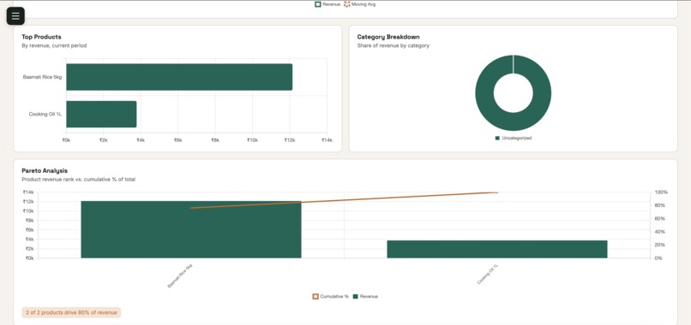Click the 20% label on Pareto right axis

click(x=660, y=245)
